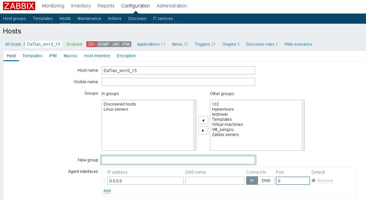Click the Enabled status link
The width and height of the screenshot is (366, 200).
click(x=74, y=44)
